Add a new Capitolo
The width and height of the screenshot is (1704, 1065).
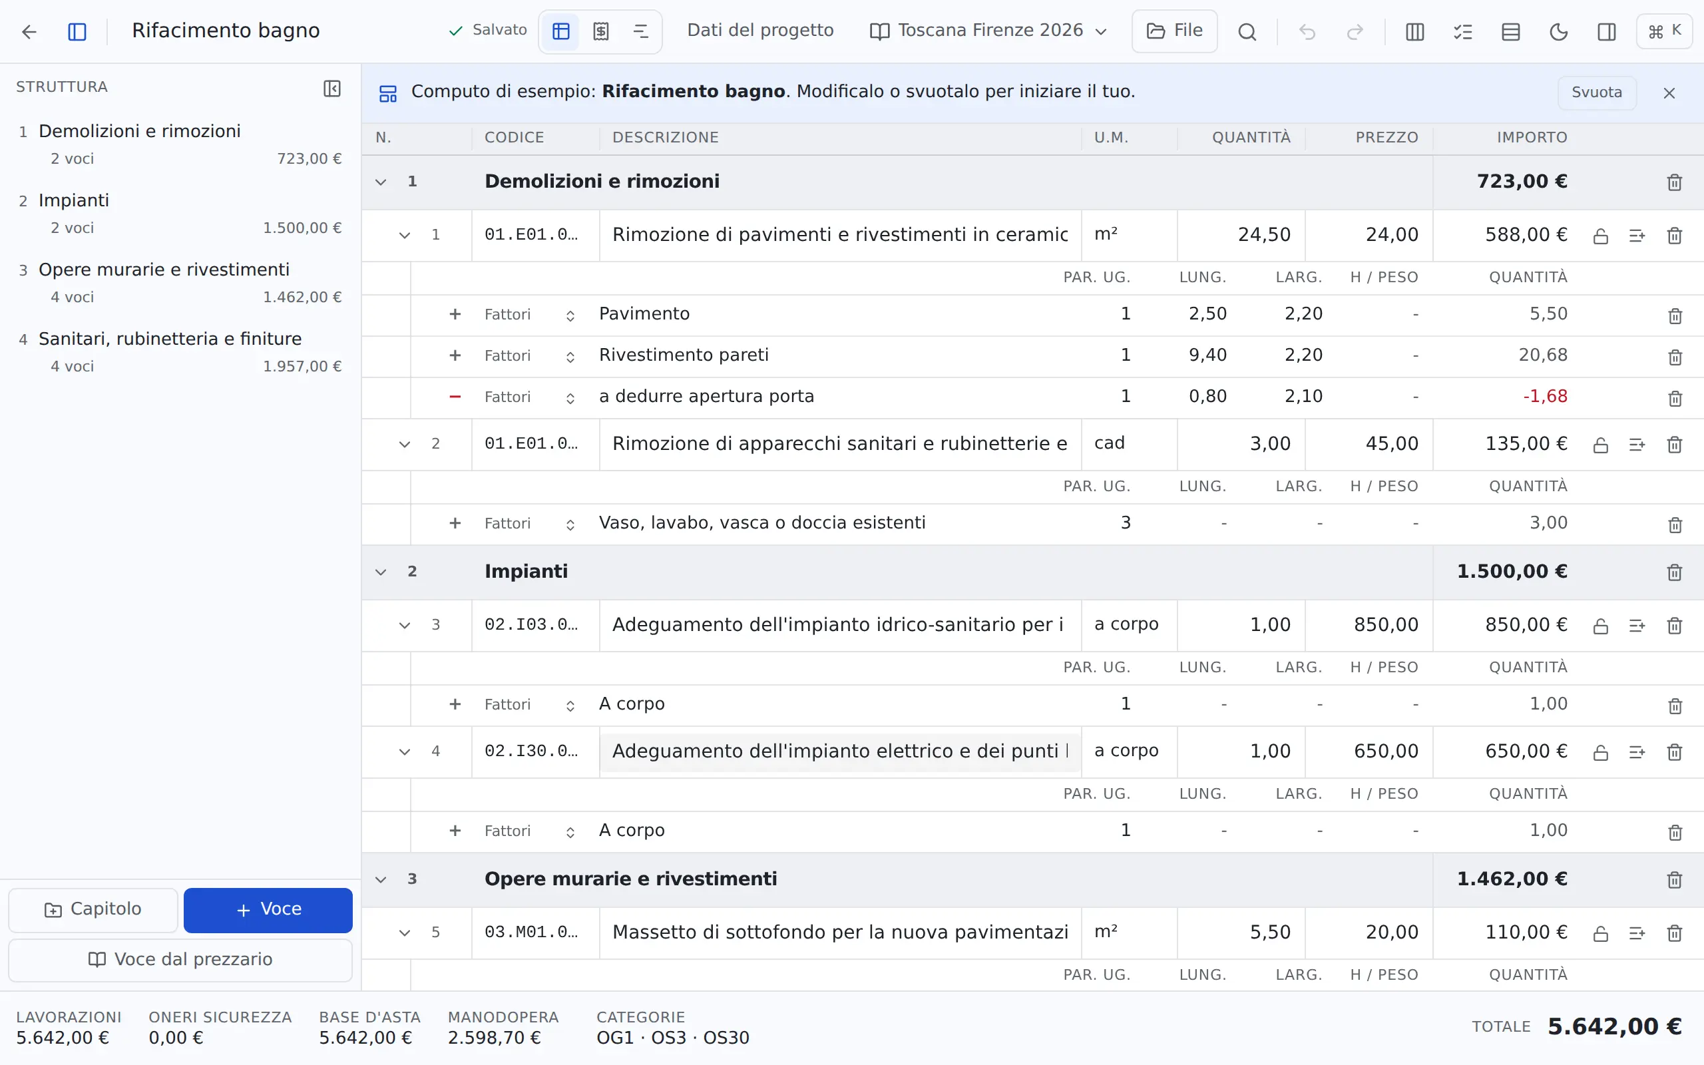tap(93, 909)
